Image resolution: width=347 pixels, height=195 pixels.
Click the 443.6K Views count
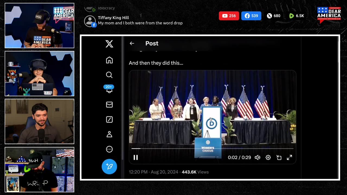click(195, 172)
